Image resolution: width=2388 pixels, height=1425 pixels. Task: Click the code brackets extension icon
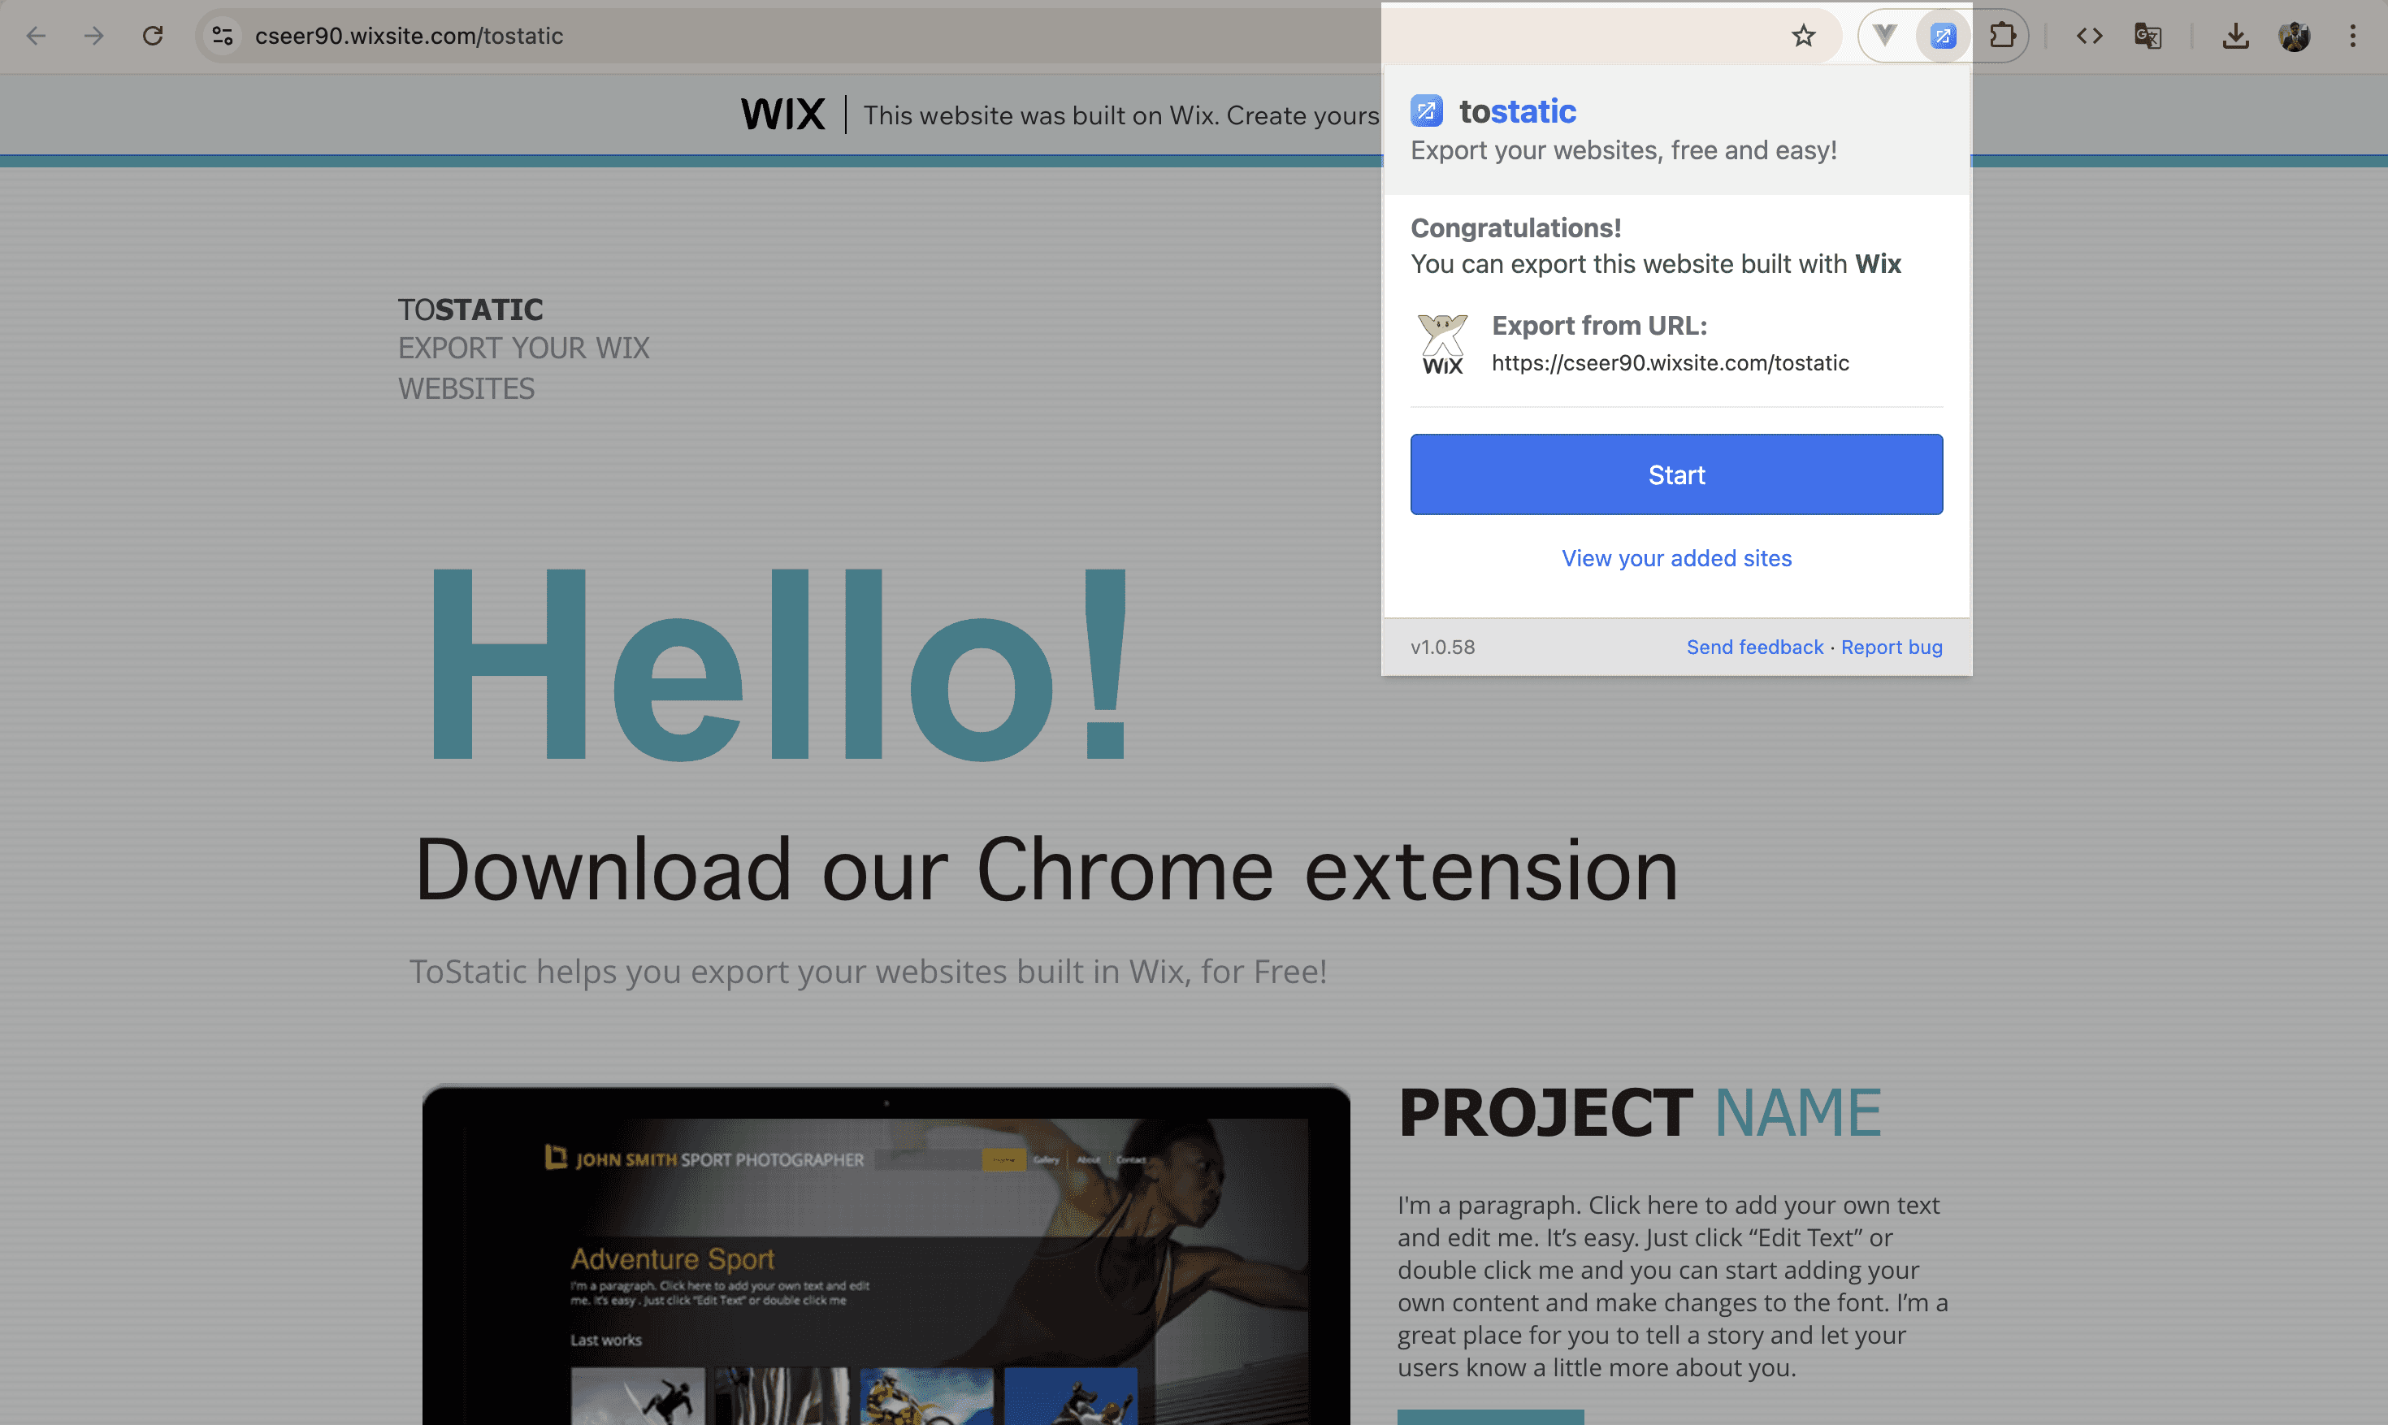click(2089, 36)
